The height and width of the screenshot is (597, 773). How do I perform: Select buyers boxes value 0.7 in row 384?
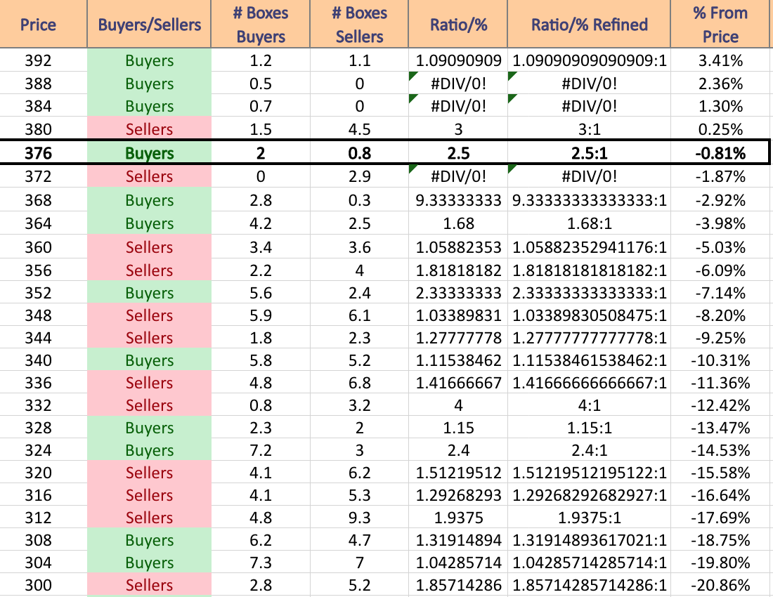pos(260,106)
